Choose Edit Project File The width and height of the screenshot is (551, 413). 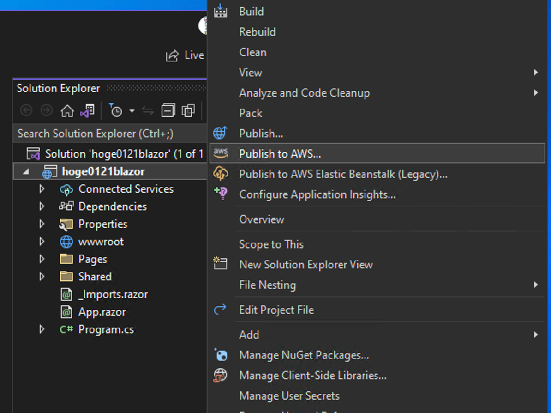(x=377, y=310)
